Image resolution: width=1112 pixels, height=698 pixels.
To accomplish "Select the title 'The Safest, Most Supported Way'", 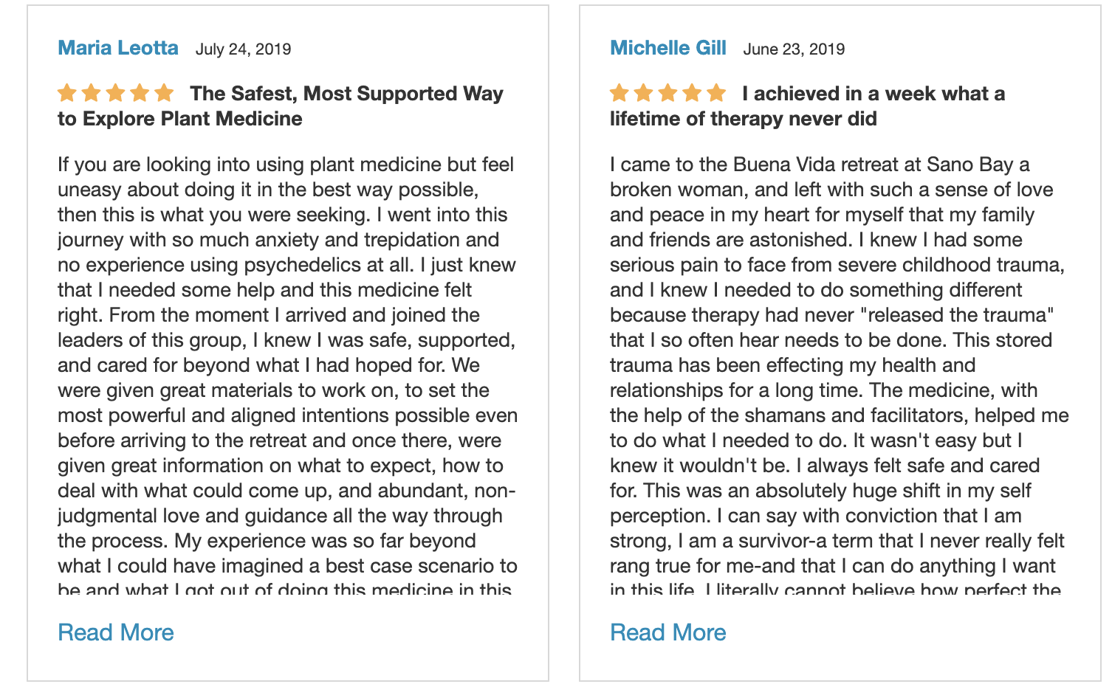I will tap(346, 94).
